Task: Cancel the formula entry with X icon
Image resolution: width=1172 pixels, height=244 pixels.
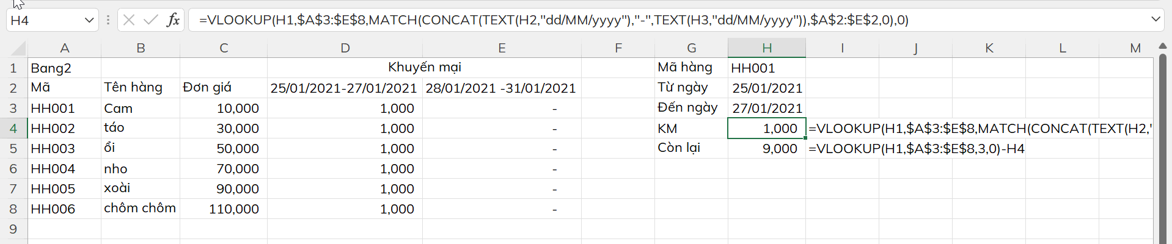Action: point(129,20)
